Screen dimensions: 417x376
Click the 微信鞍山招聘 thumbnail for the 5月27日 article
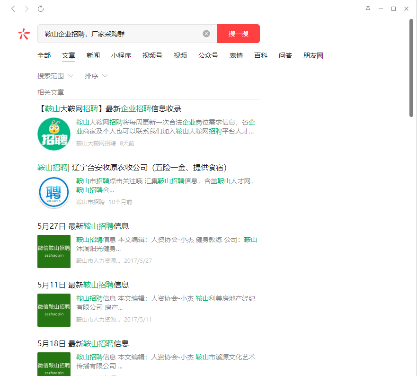[x=54, y=251]
